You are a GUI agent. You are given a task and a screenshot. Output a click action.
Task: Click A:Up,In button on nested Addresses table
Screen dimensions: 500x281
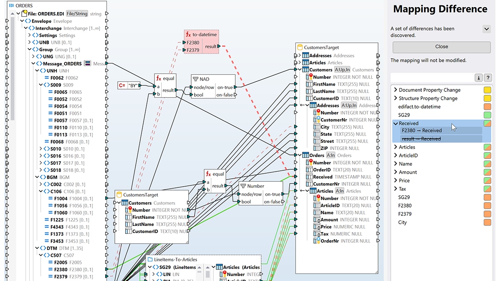[x=349, y=105]
